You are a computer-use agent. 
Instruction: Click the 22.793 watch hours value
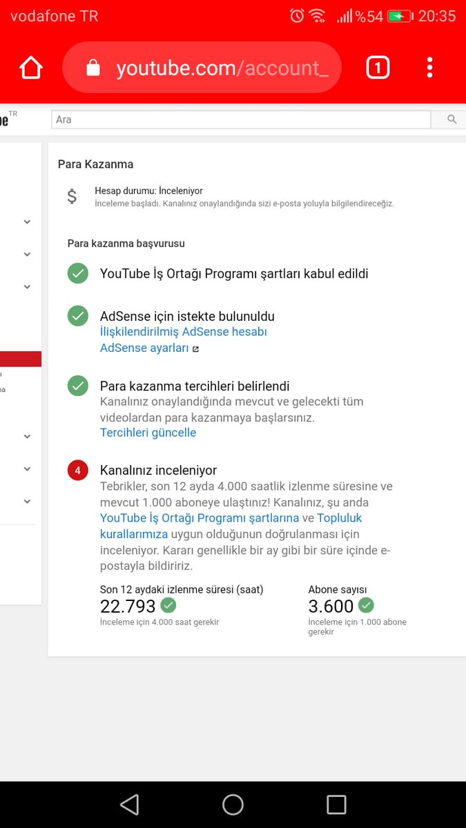click(128, 607)
